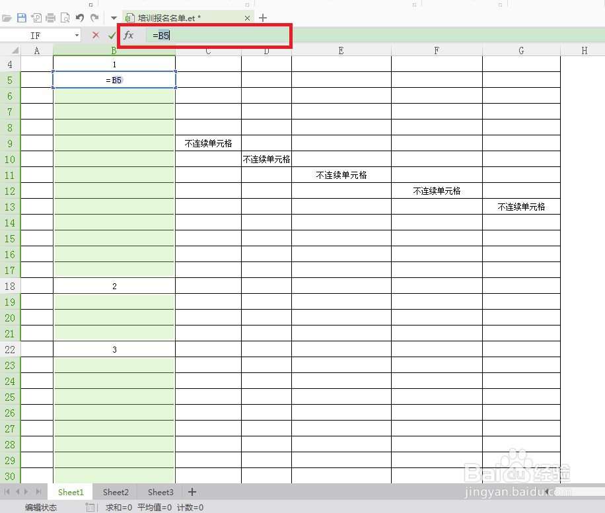Screen dimensions: 605x513
Task: Click the 平均值=0 status readout
Action: tap(155, 507)
